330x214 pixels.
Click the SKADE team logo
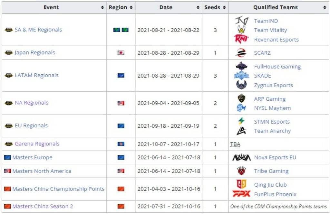pyautogui.click(x=241, y=76)
